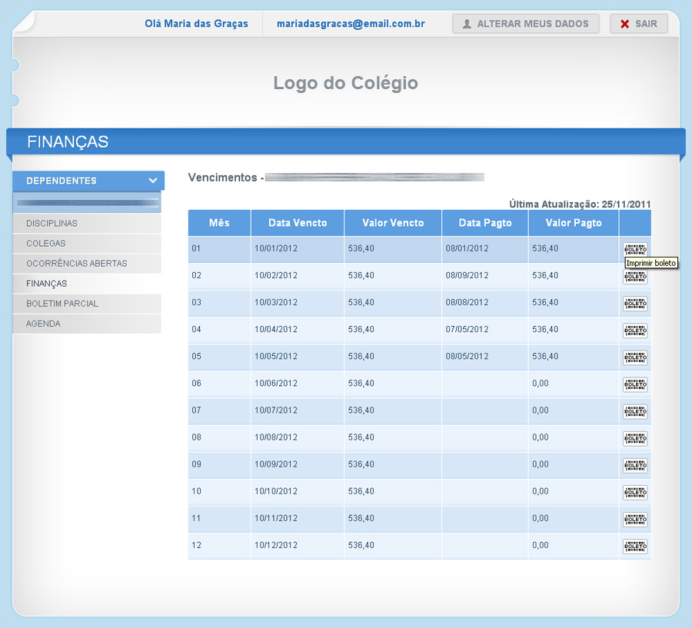The width and height of the screenshot is (692, 628).
Task: Click payment date 07/05/2012
Action: click(x=467, y=329)
